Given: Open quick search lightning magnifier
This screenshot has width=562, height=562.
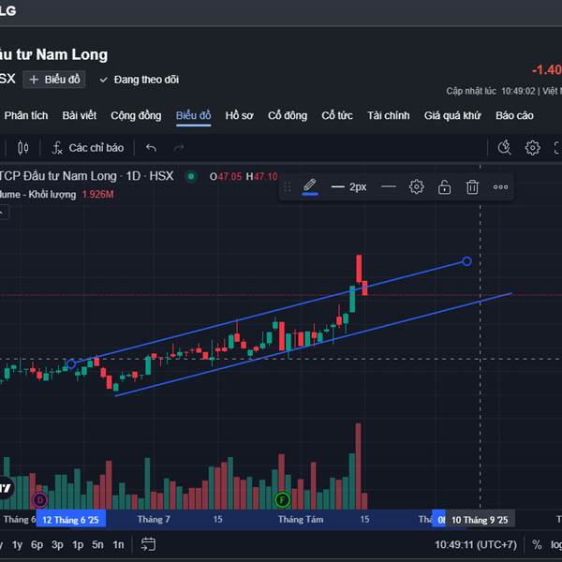Looking at the screenshot, I should tap(504, 147).
